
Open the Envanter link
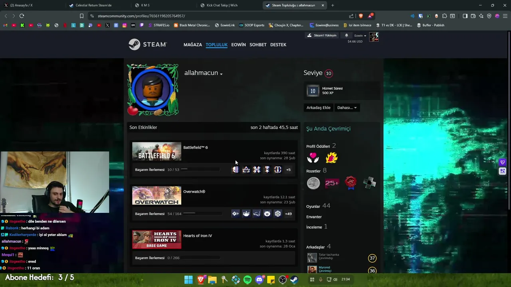click(314, 217)
